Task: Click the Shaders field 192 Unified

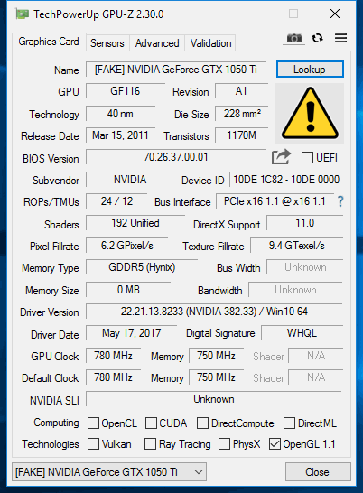Action: [x=135, y=223]
